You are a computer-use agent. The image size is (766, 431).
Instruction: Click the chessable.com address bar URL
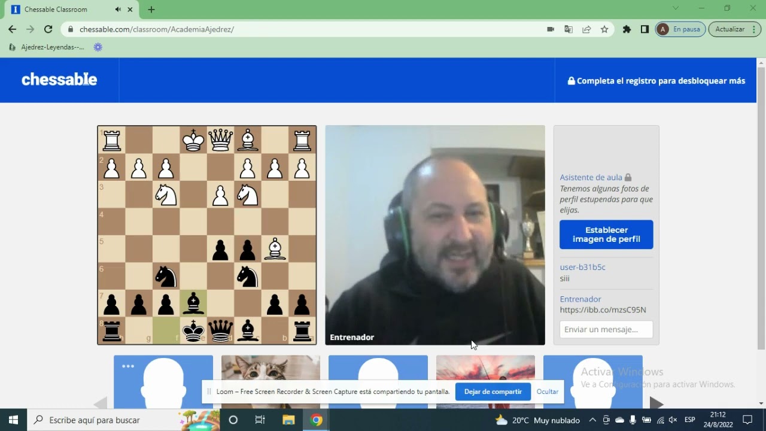click(157, 29)
